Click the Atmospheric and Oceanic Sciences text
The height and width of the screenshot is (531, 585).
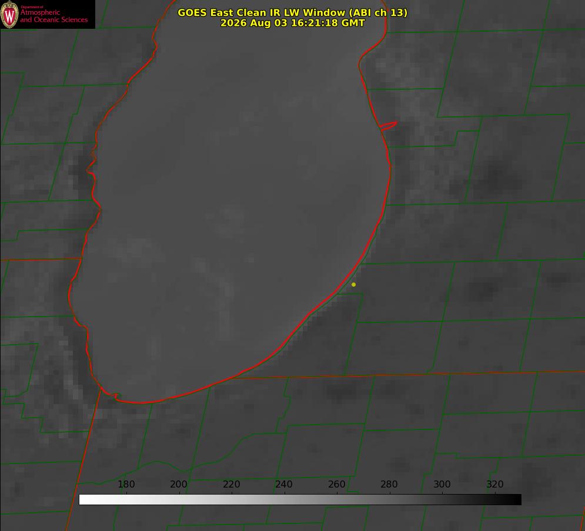pos(54,16)
